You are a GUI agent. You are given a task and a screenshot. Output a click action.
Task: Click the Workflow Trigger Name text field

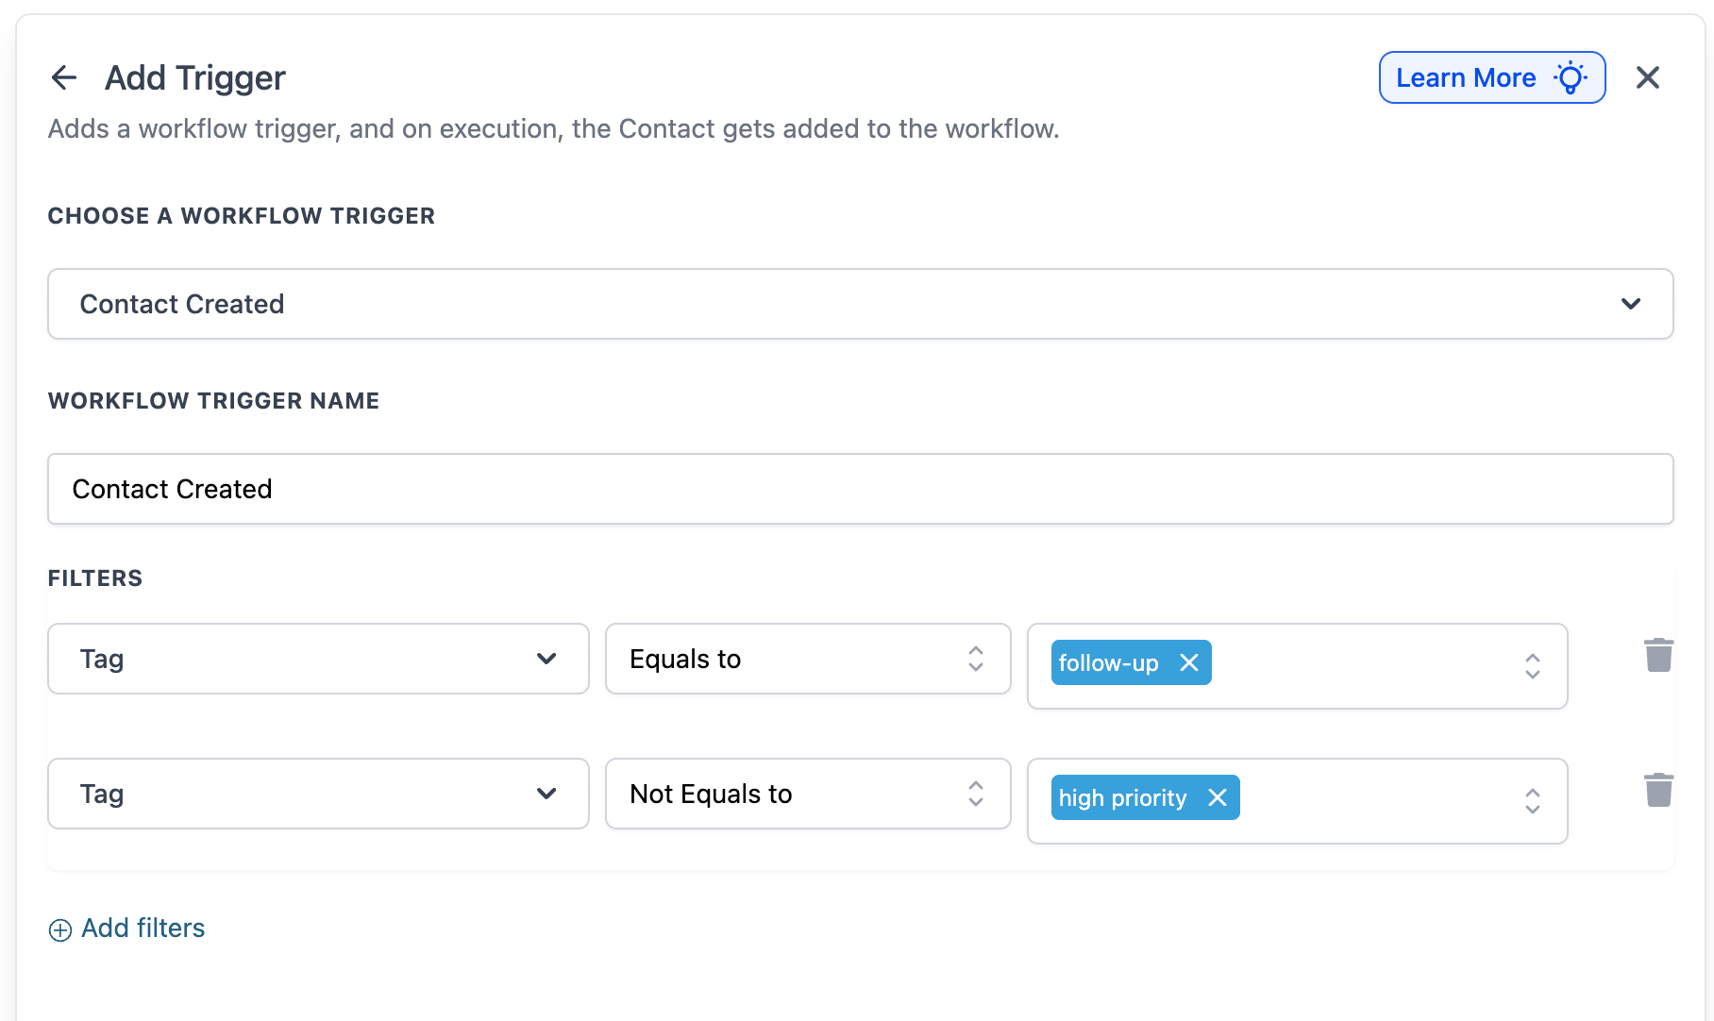tap(859, 489)
